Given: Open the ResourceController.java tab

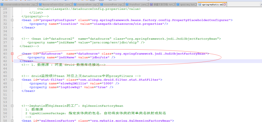Looking at the screenshot, I should coord(55,4).
